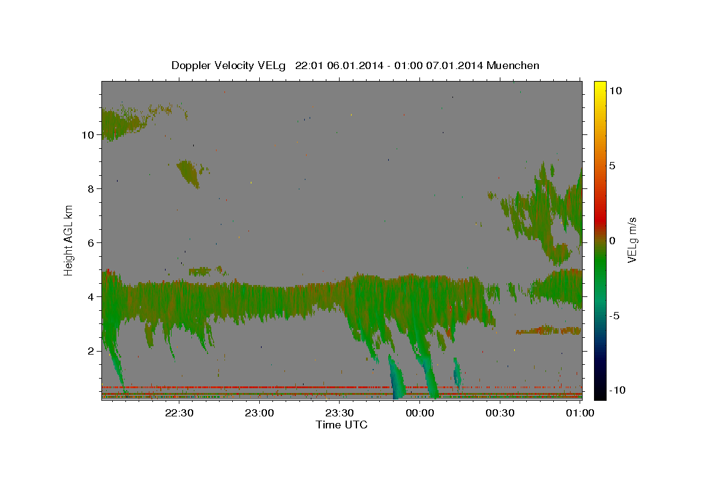This screenshot has width=720, height=480.
Task: Click the plot title "Doppler Velocity VELg"
Action: pos(230,65)
